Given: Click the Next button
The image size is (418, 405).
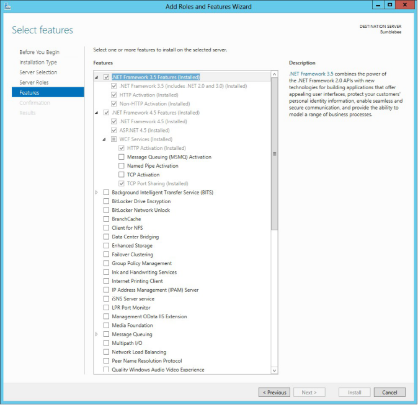Looking at the screenshot, I should click(309, 392).
